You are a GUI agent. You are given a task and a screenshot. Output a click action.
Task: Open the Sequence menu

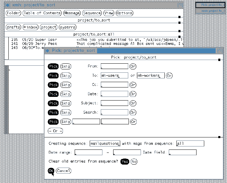(92, 13)
